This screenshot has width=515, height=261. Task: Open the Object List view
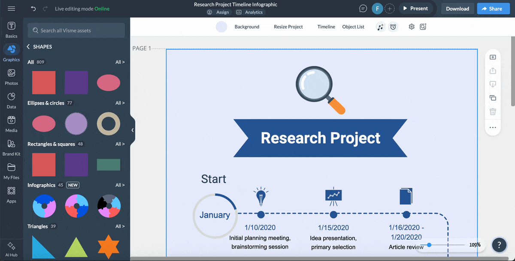(353, 27)
